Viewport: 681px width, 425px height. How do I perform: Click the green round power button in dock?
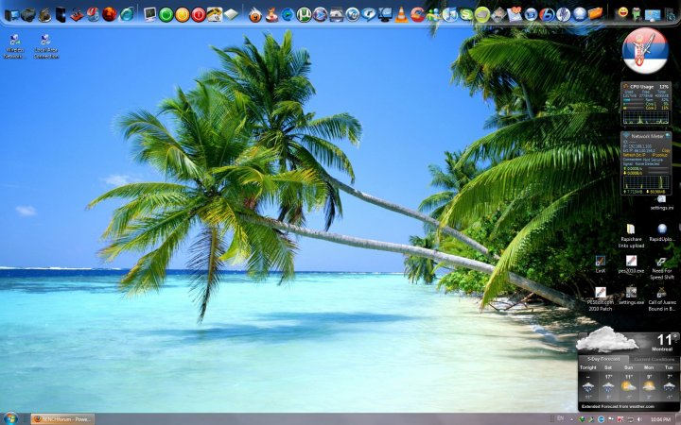(166, 15)
